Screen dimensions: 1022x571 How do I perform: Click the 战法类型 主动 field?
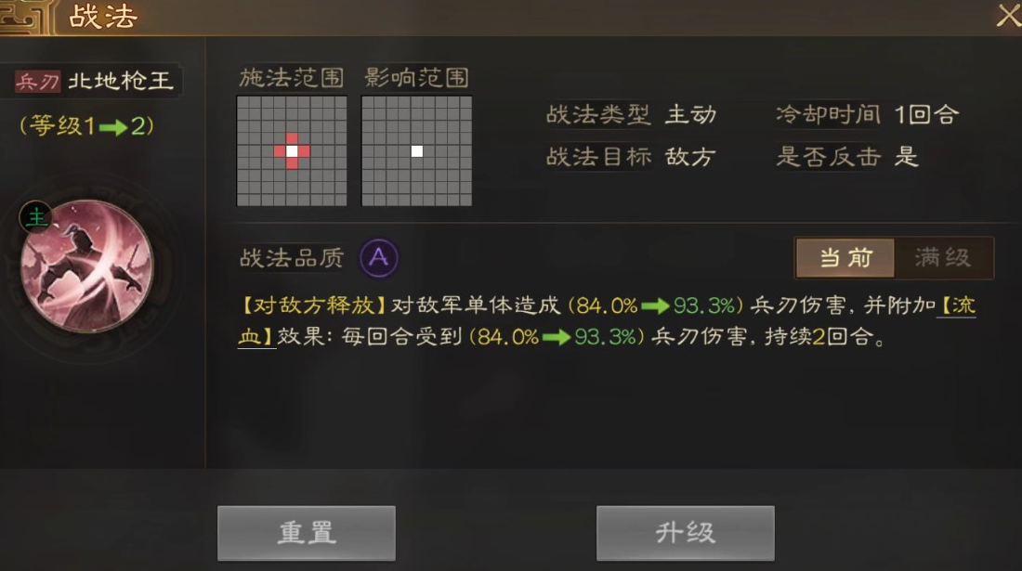click(x=631, y=114)
